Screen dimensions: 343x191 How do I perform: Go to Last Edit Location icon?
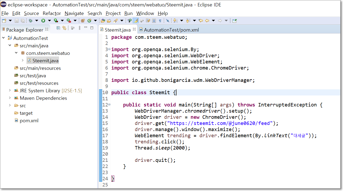[201, 21]
